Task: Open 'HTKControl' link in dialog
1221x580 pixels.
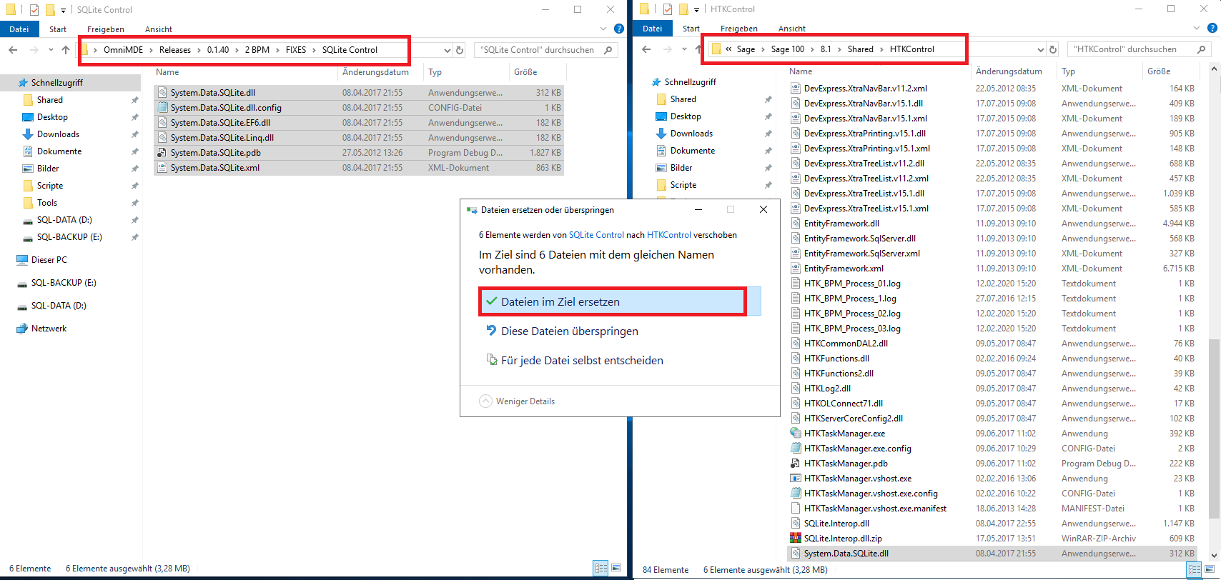Action: [x=669, y=235]
